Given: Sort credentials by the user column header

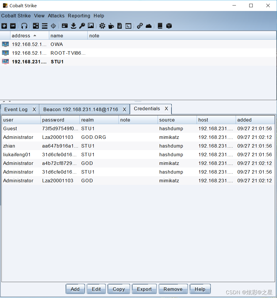Looking at the screenshot, I should 21,120.
